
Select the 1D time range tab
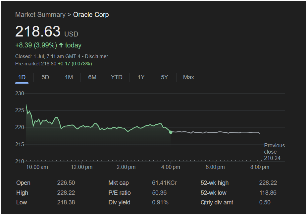tap(22, 77)
